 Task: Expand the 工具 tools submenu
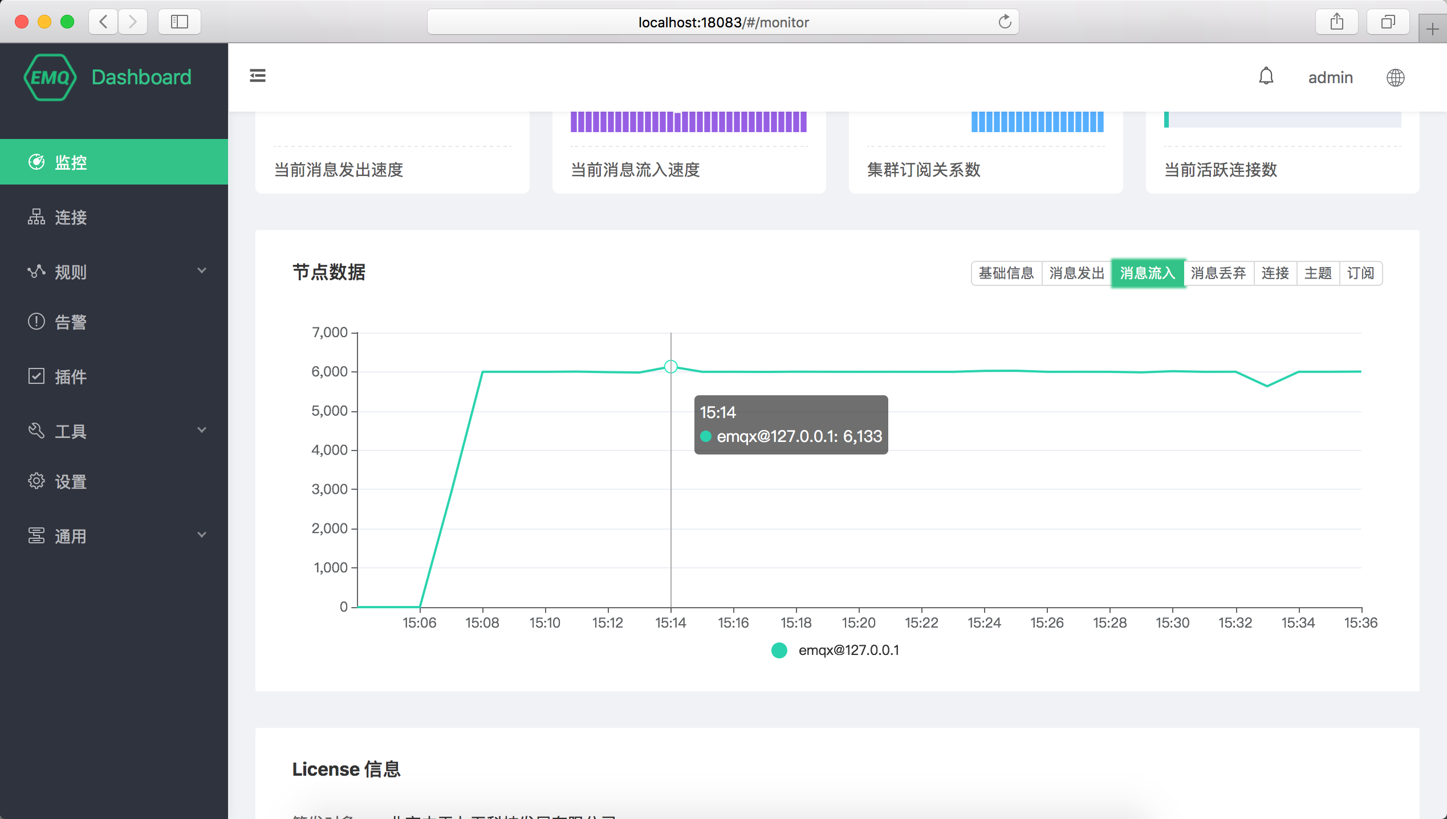[x=114, y=431]
